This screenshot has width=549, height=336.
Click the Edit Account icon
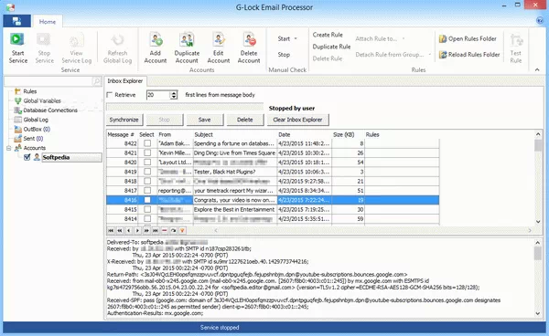click(x=219, y=39)
